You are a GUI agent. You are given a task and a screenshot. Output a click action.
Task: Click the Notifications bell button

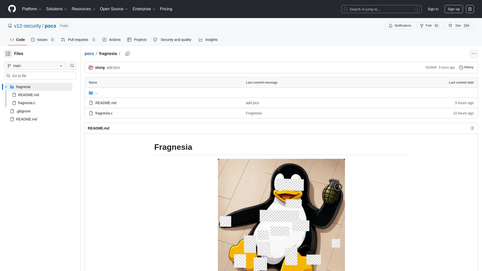[x=400, y=26]
